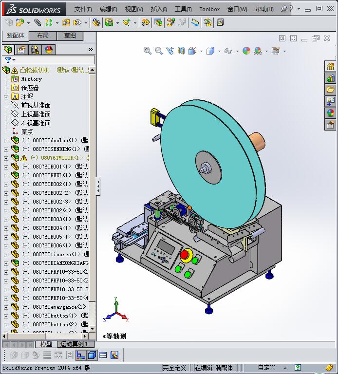
Task: Click the Move Component icon
Action: [x=77, y=23]
